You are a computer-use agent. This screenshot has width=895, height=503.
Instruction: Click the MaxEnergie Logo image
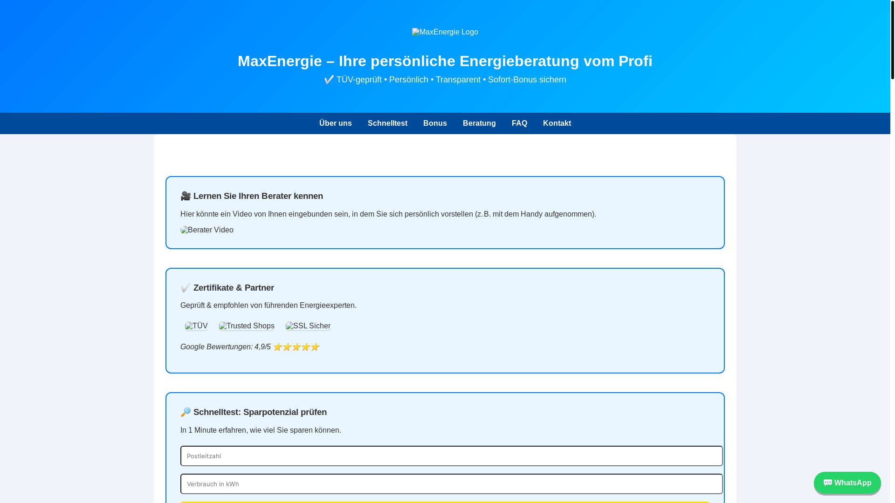pos(445,32)
